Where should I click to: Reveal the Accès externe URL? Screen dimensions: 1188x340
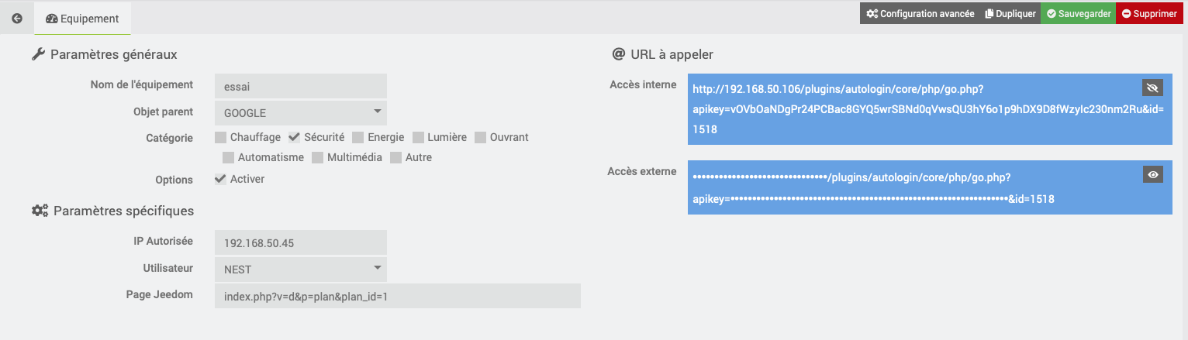click(x=1153, y=175)
